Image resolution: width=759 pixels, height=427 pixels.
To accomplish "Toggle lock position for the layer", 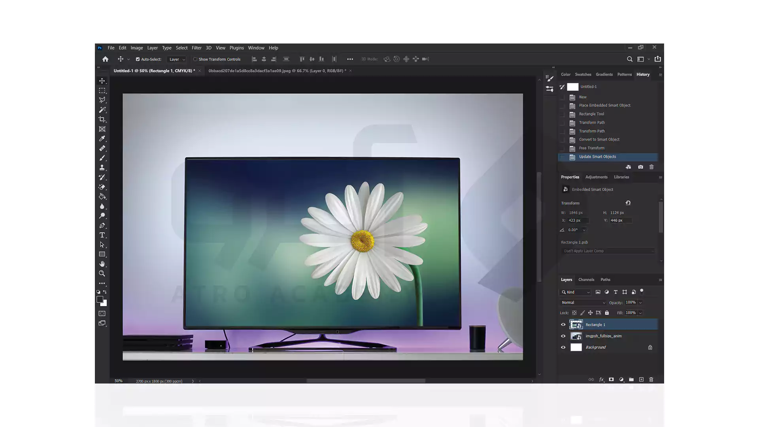I will pyautogui.click(x=590, y=313).
